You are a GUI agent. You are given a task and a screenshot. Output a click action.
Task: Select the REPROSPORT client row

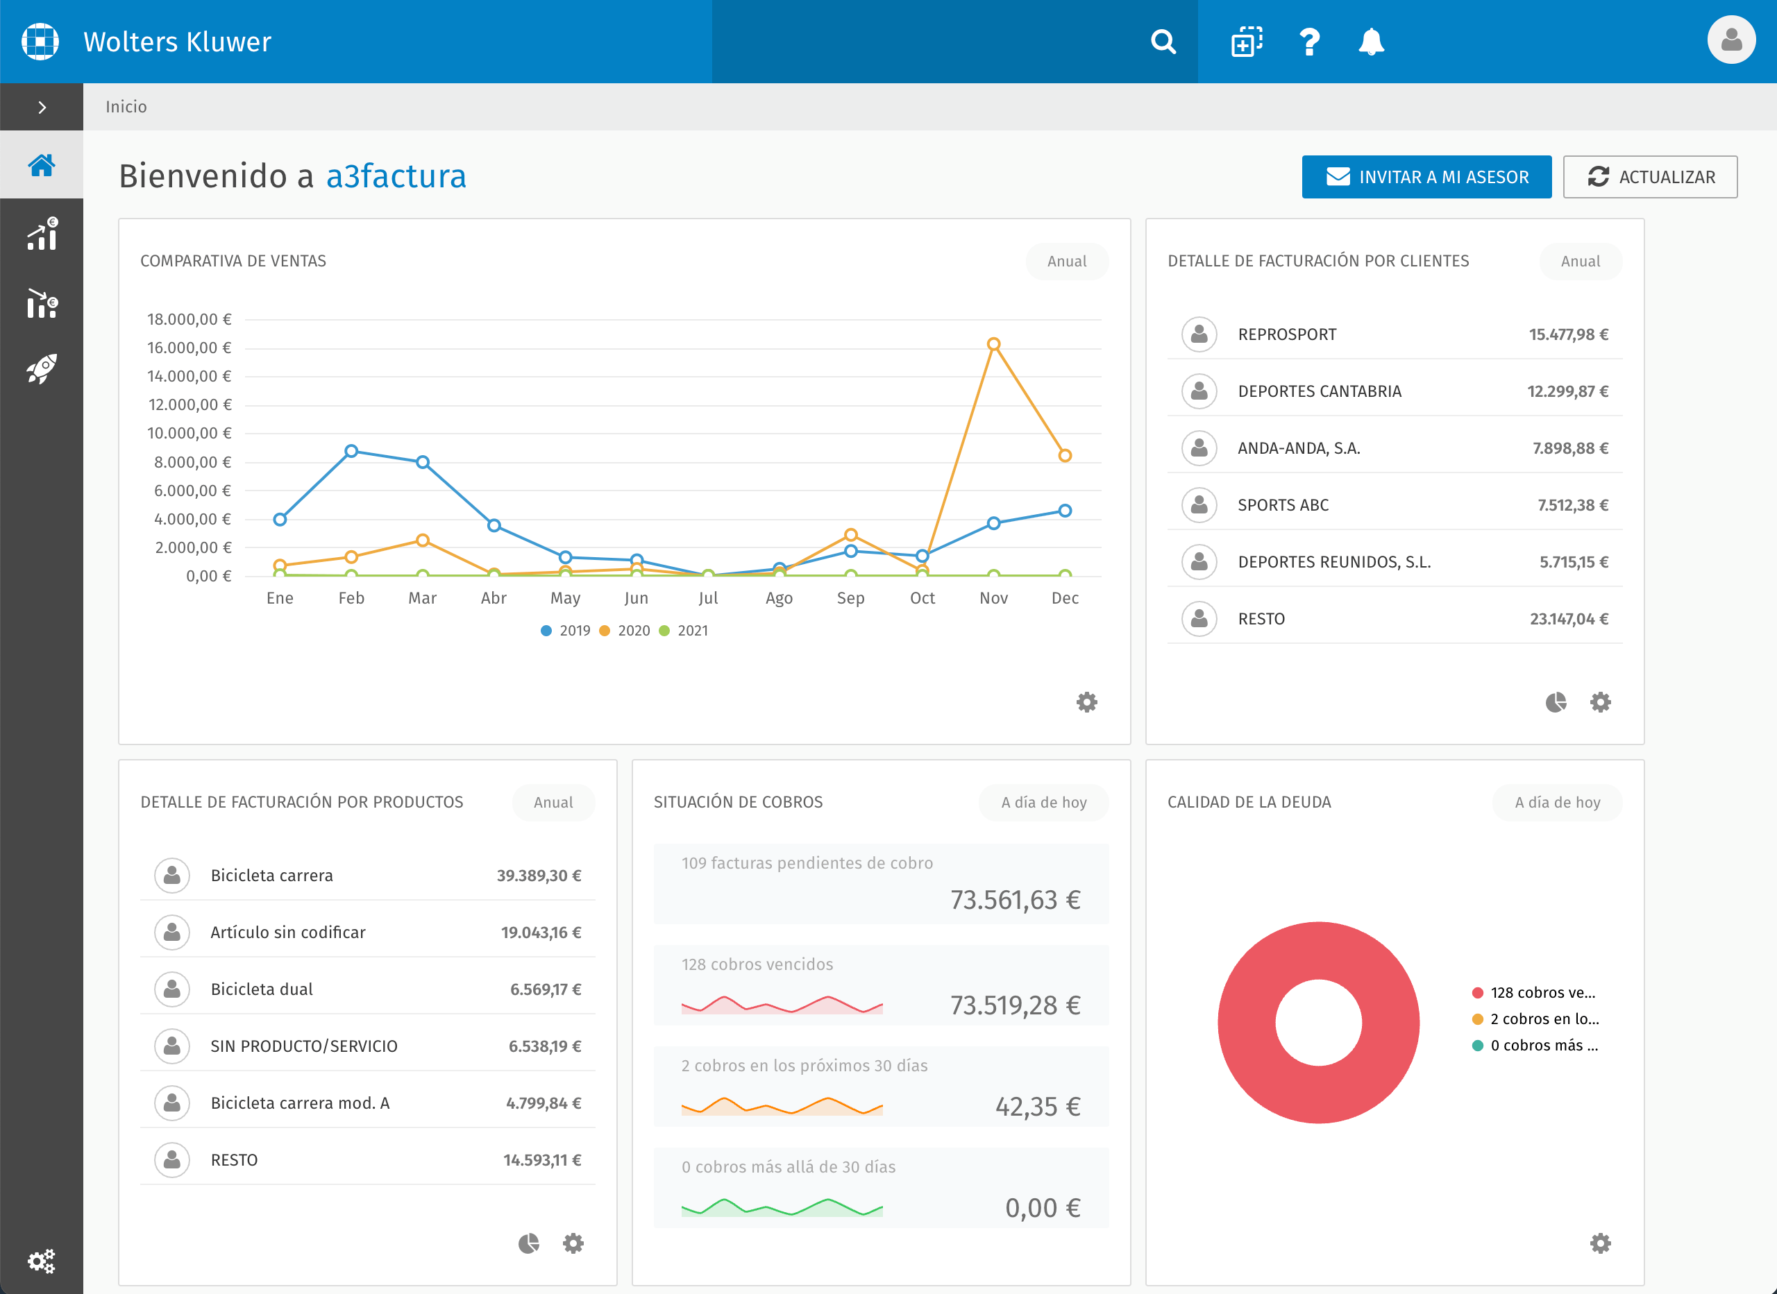[1395, 334]
